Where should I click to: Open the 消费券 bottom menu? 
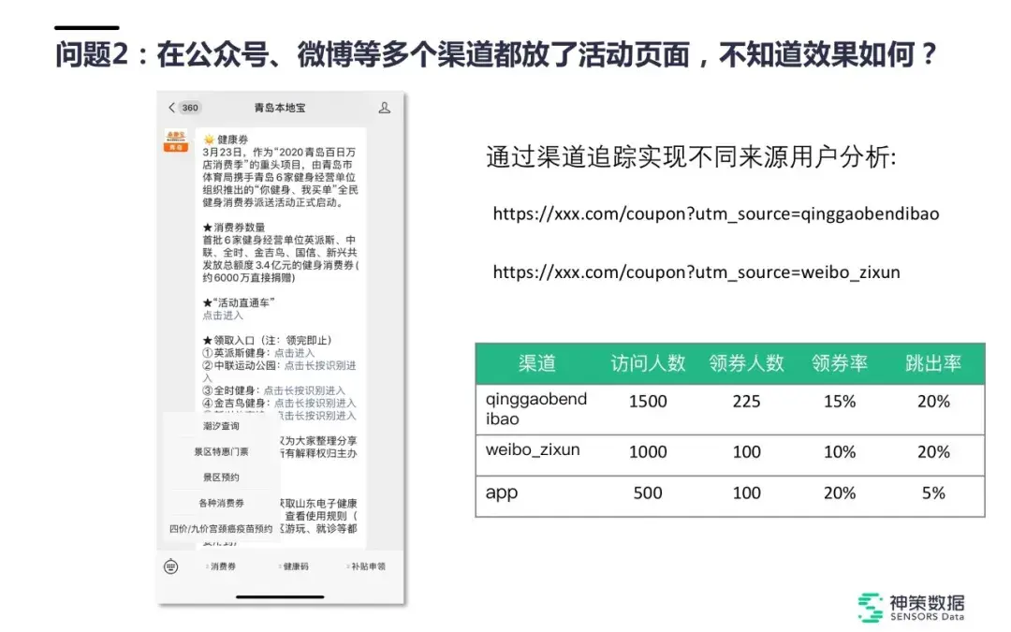point(221,566)
